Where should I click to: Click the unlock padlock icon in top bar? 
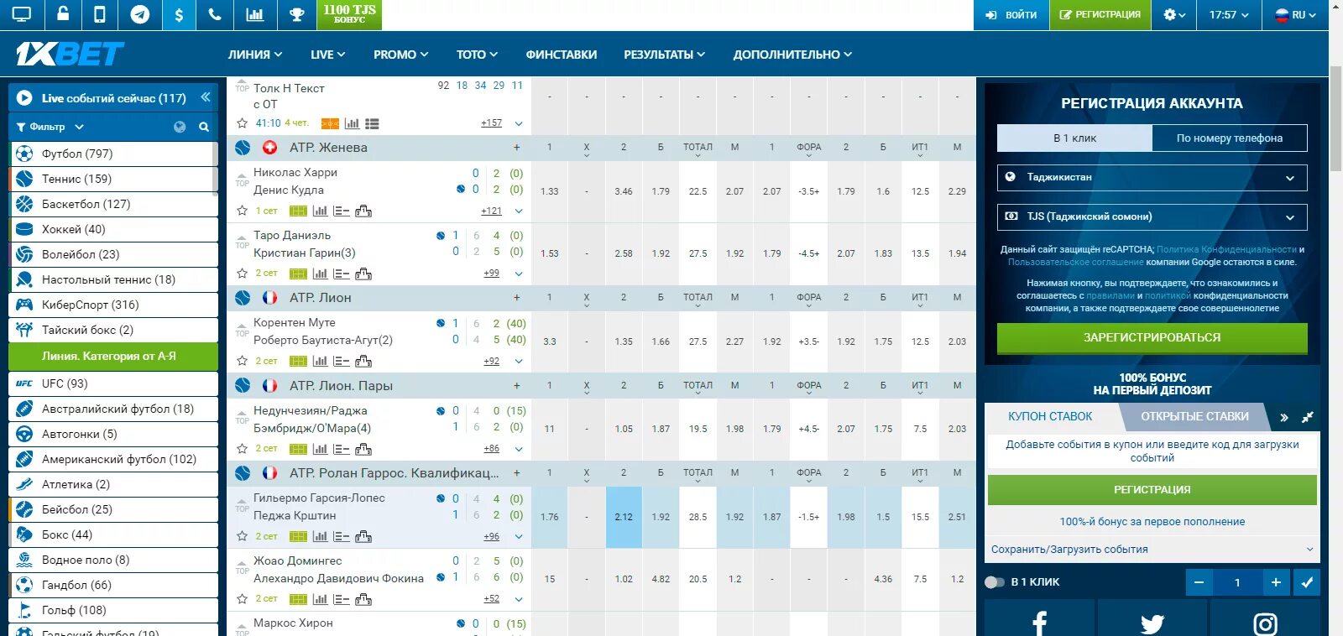pyautogui.click(x=63, y=14)
